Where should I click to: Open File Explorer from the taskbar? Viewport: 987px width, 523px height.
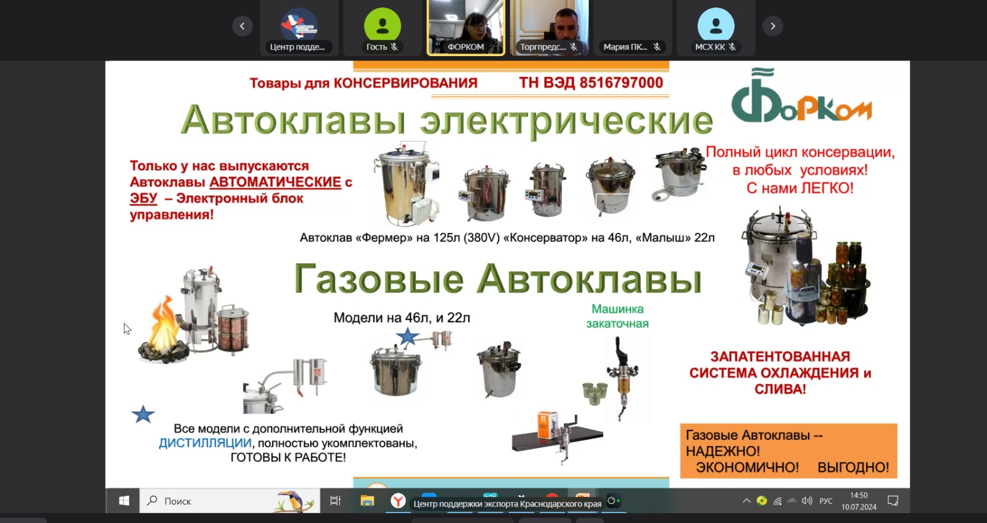[x=368, y=501]
